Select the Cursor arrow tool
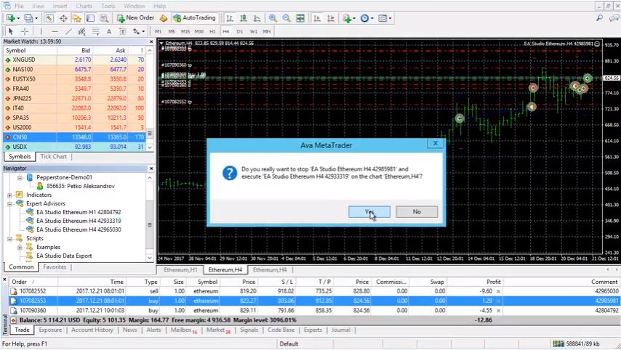The width and height of the screenshot is (621, 350). click(x=11, y=31)
